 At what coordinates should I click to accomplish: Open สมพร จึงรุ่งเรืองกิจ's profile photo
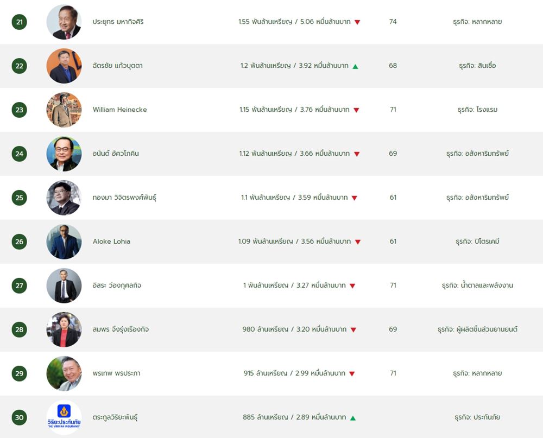click(64, 329)
